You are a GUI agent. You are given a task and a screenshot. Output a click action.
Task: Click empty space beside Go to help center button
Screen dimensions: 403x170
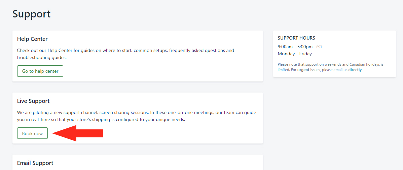[x=159, y=71]
